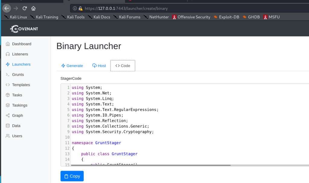
Task: Click the StagerCode field label
Action: point(71,79)
